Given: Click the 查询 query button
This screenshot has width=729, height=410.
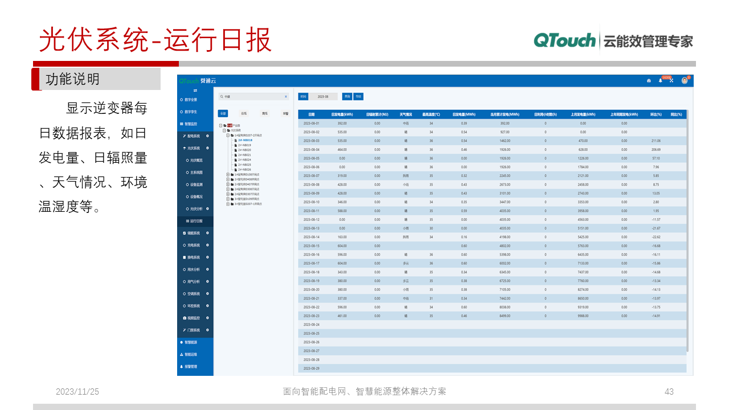Looking at the screenshot, I should 347,97.
